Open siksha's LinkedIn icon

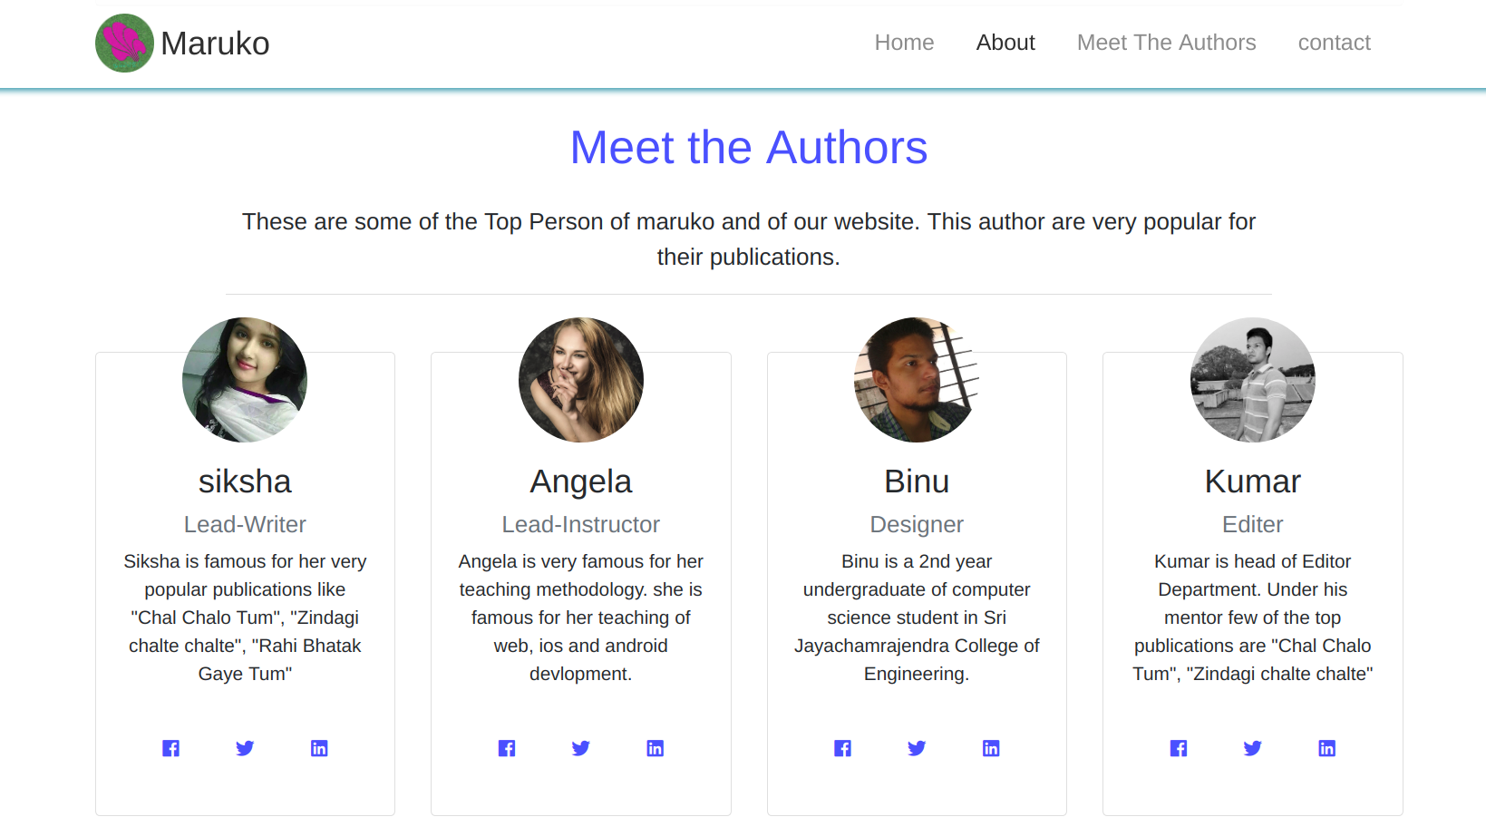[319, 748]
